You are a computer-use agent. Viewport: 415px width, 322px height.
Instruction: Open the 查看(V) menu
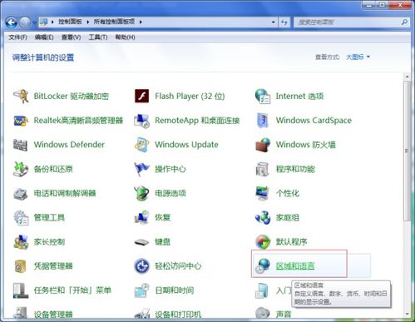point(71,37)
